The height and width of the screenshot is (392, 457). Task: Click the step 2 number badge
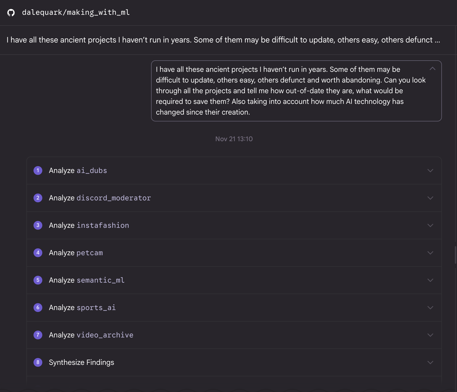(38, 198)
